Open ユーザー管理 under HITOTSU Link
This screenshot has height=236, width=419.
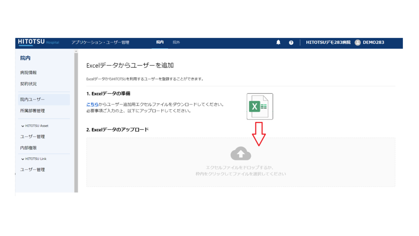pyautogui.click(x=32, y=170)
